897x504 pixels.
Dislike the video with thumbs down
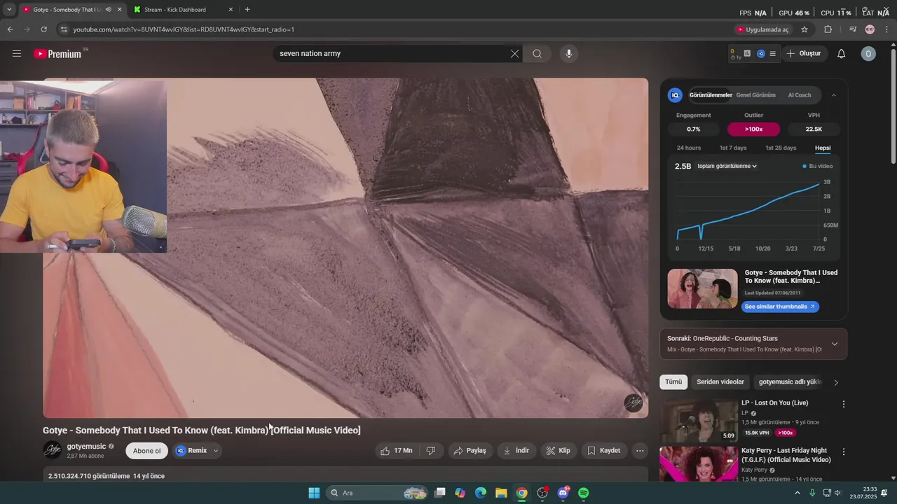(431, 451)
